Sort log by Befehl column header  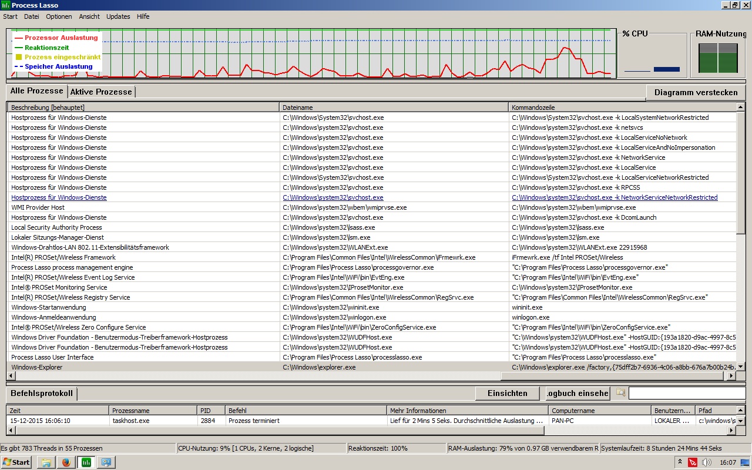[306, 411]
